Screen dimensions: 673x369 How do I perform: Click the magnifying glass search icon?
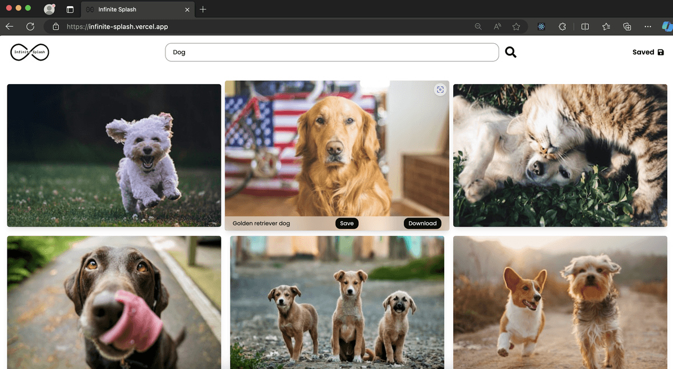click(510, 52)
